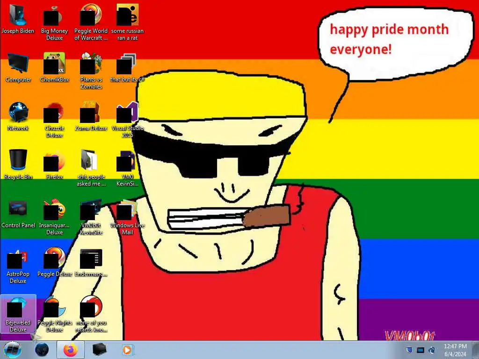Select 'that but its c#' icon
Viewport: 479px width, 359px height.
click(x=127, y=68)
